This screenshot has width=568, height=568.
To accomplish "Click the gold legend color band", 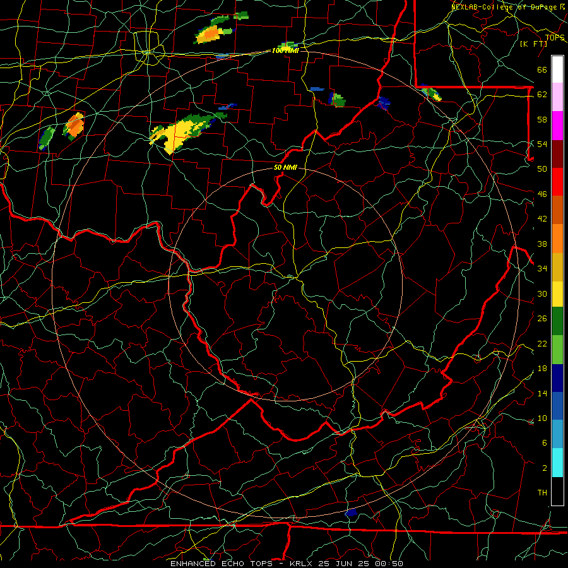I will [x=557, y=266].
